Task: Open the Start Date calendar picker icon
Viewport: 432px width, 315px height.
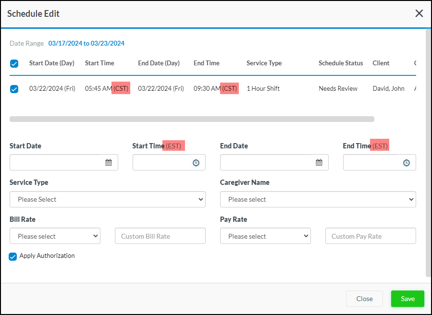Action: 109,163
